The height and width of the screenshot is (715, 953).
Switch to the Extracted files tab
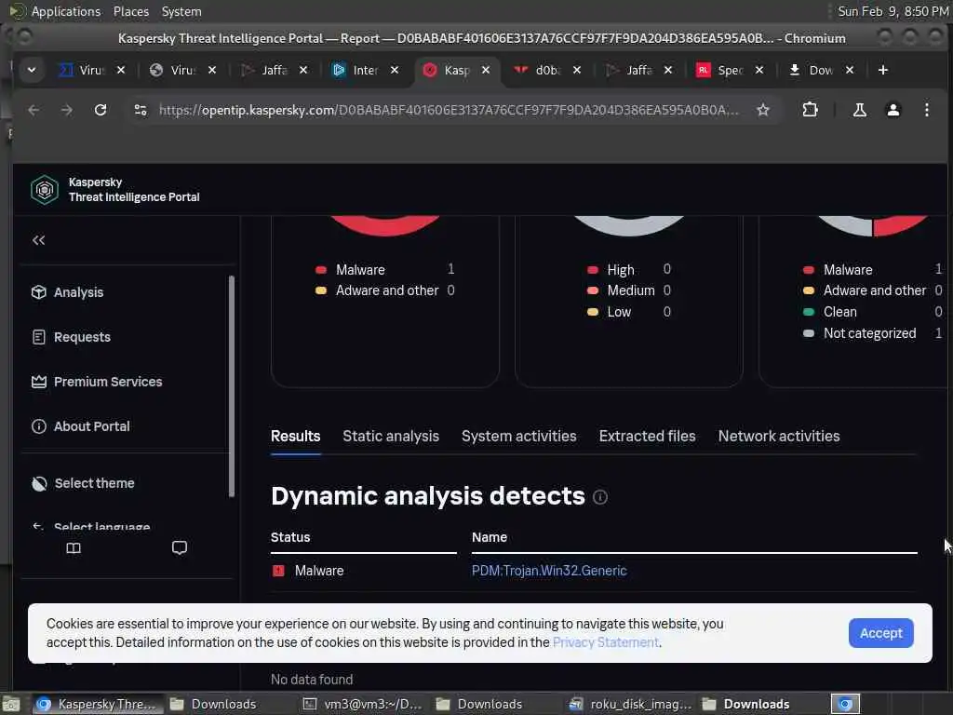point(648,436)
